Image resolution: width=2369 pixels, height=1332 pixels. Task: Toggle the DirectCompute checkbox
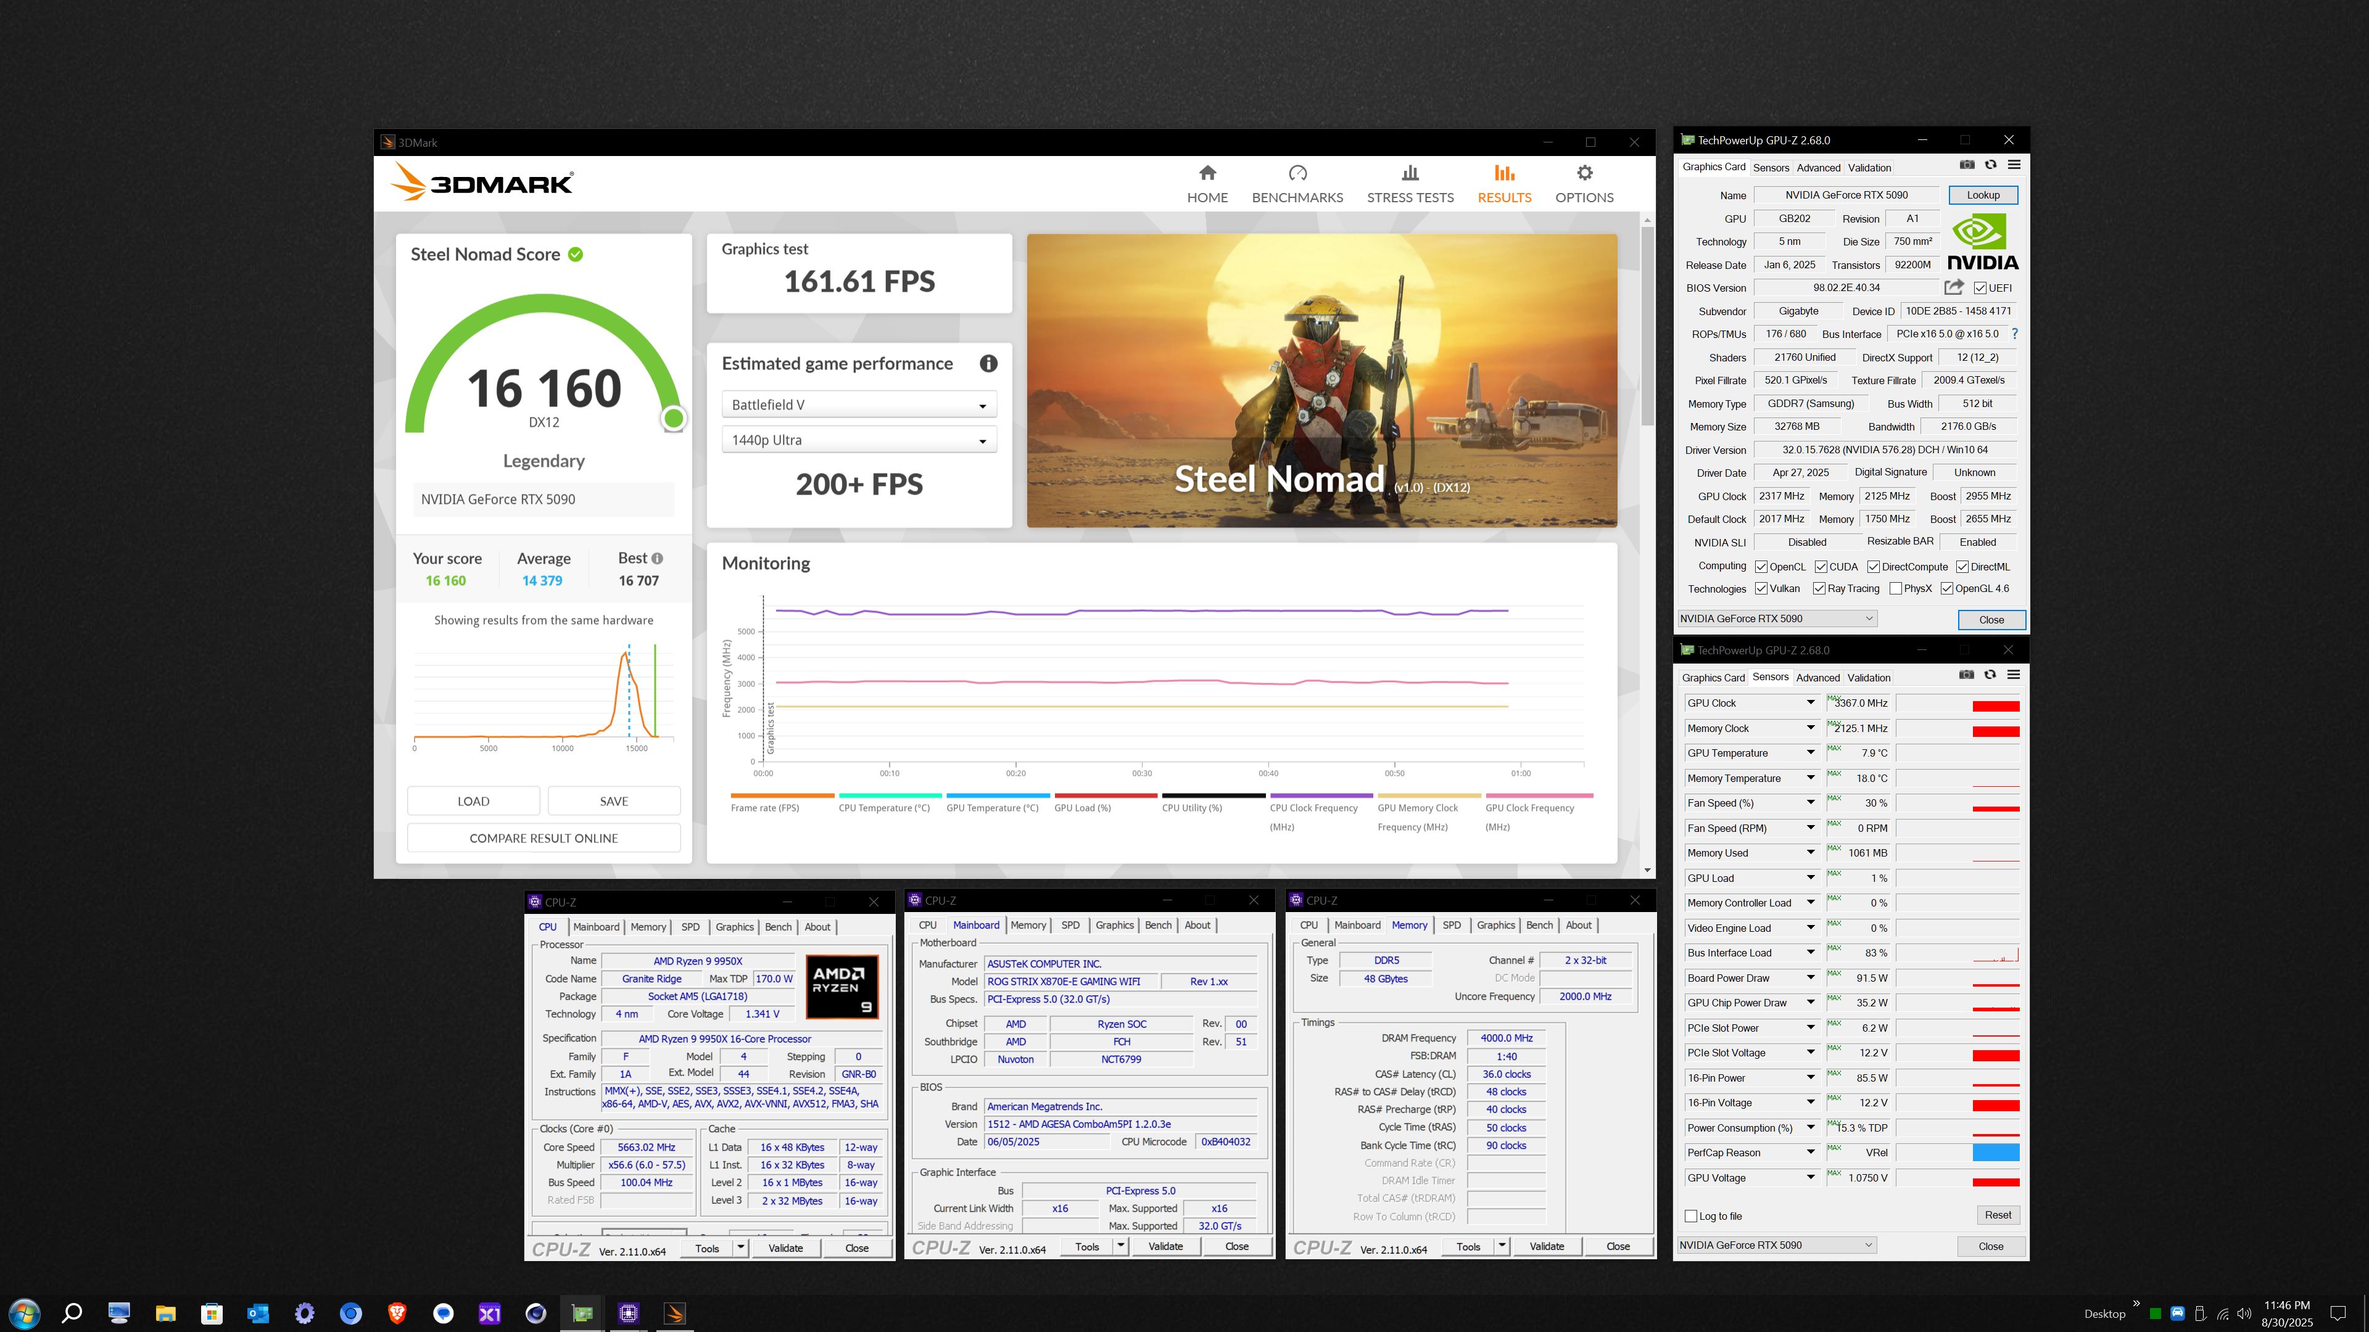1874,566
